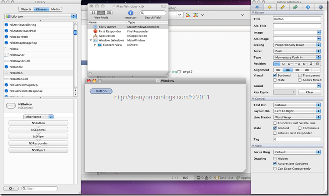Click the Clear key equivalent button

[x=309, y=92]
